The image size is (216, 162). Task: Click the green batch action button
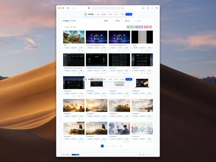coord(130,27)
